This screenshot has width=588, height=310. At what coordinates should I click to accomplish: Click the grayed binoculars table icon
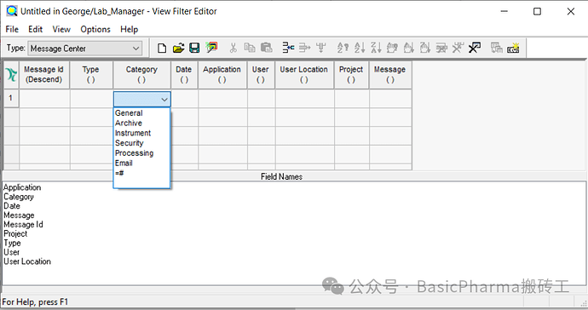[441, 48]
